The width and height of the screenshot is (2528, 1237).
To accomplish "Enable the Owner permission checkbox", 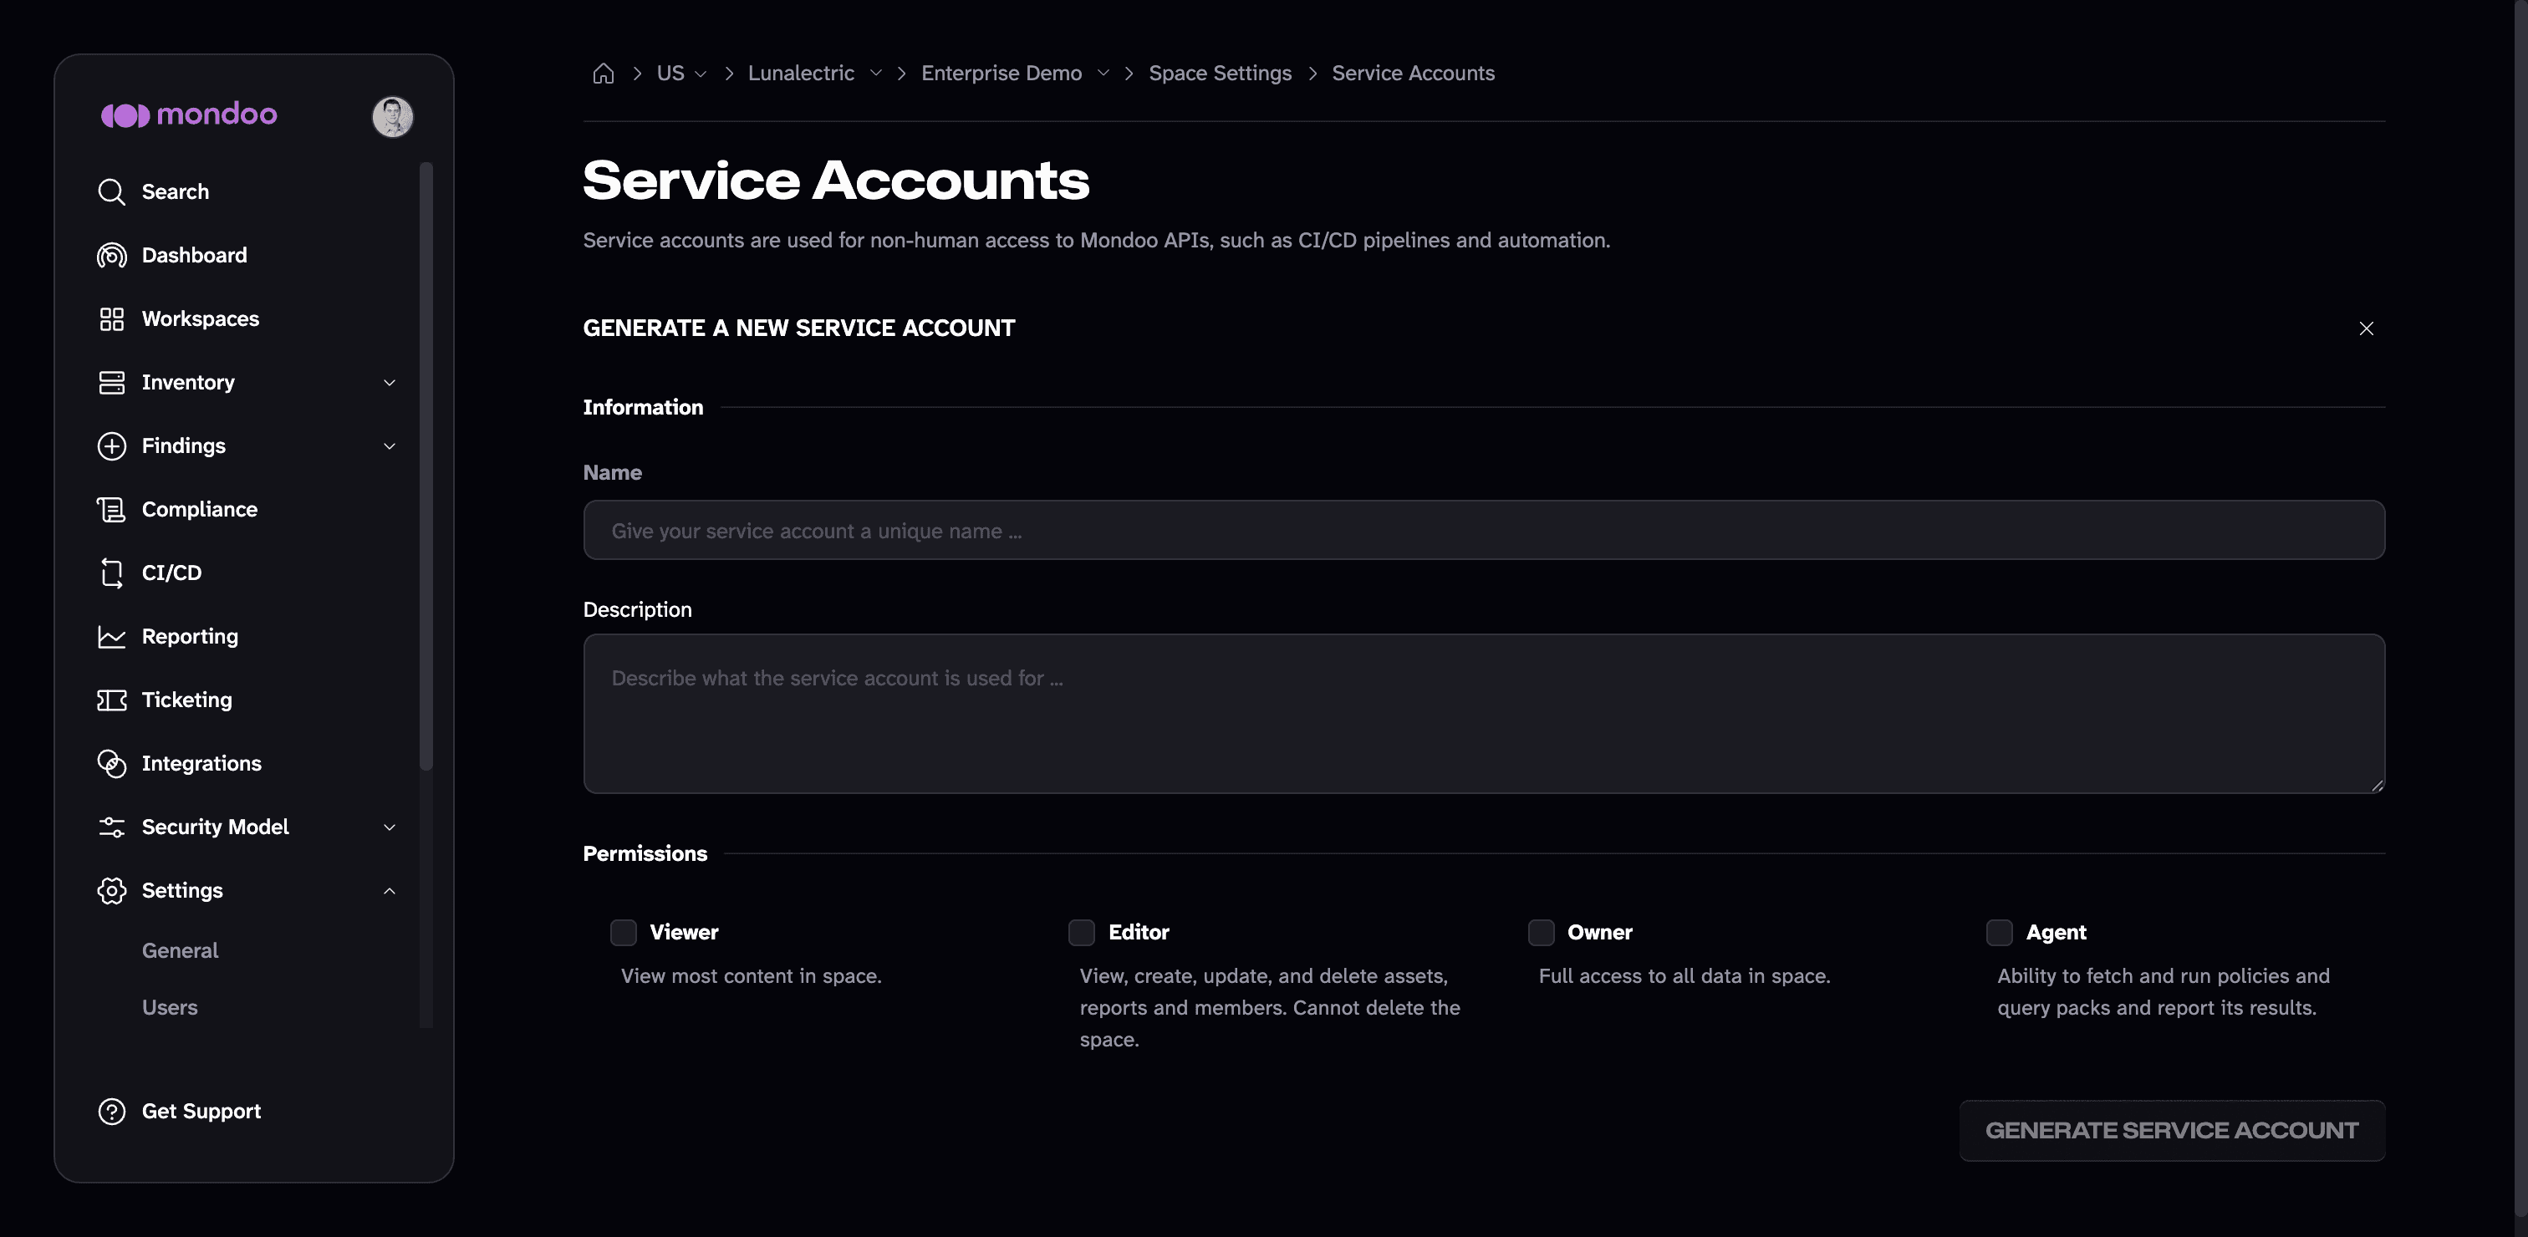I will (1541, 932).
